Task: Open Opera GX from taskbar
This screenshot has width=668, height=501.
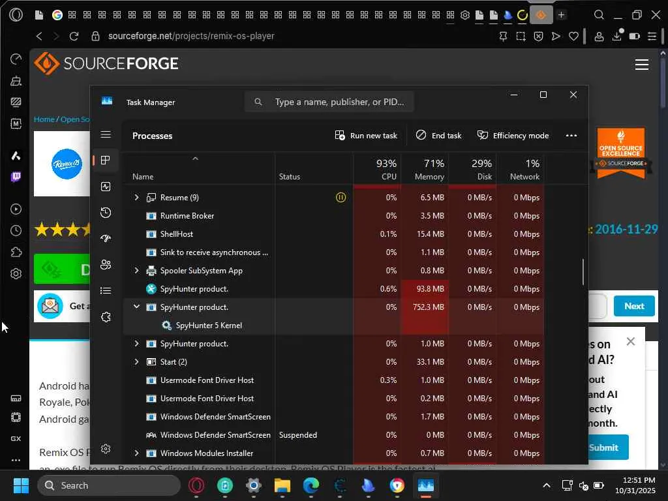Action: click(196, 485)
